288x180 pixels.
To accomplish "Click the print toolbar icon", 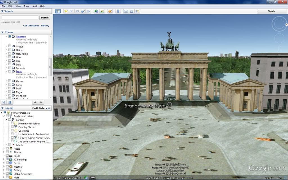I will pos(132,11).
